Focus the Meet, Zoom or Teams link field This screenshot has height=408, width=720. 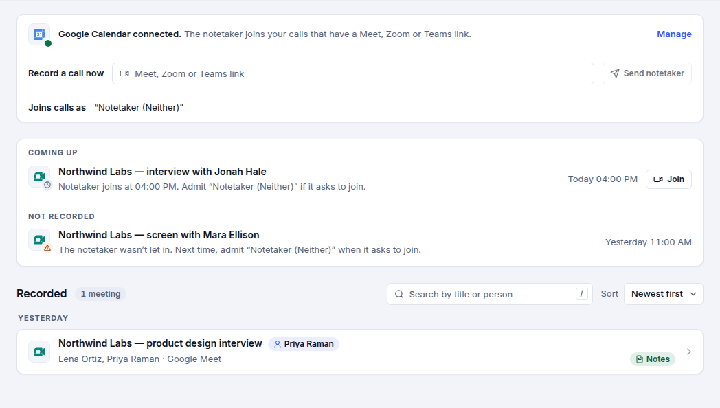[352, 73]
